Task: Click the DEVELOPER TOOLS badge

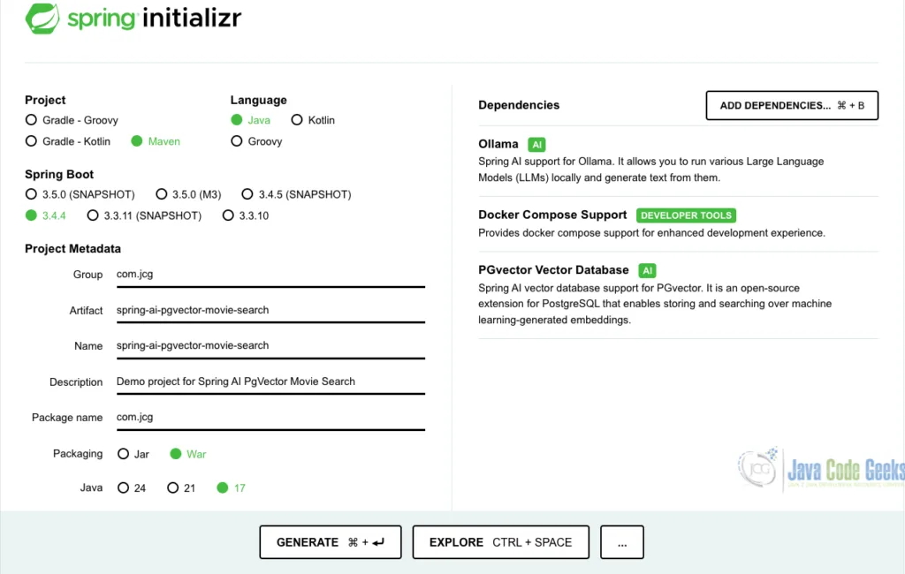Action: pos(686,215)
